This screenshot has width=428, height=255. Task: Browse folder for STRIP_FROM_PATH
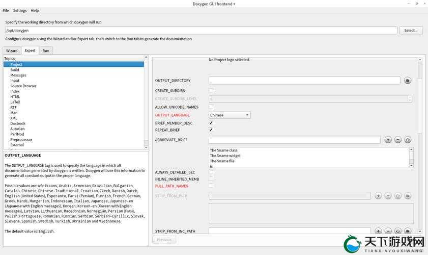[408, 196]
